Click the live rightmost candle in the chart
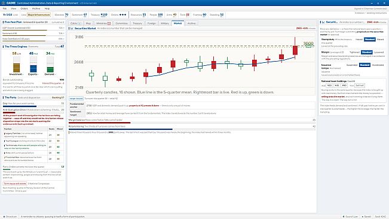The image size is (389, 219). [295, 48]
